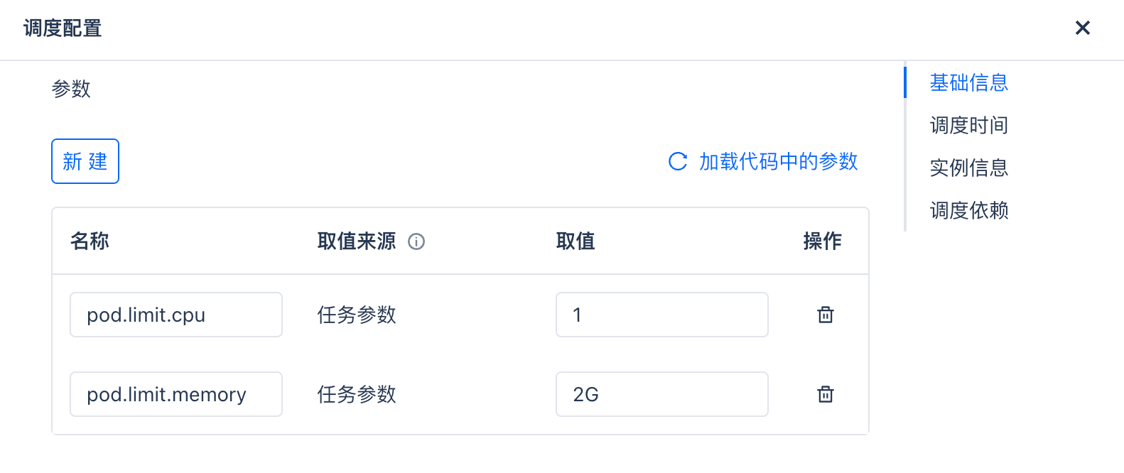Click the 新建 button to add a parameter
The height and width of the screenshot is (473, 1124).
coord(85,161)
